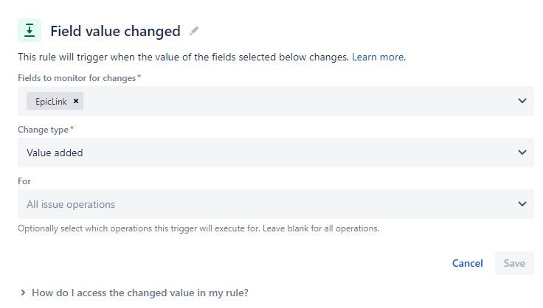Screen dimensions: 543x308
Task: Click the "Fields to monitor for changes" label
Action: click(x=77, y=78)
